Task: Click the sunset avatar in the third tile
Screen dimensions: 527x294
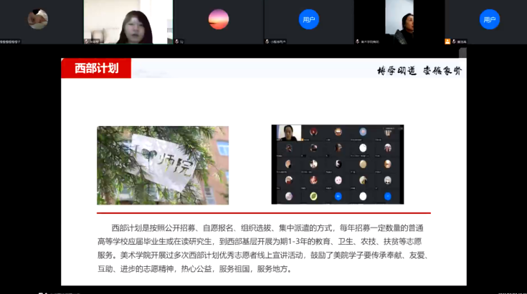Action: (218, 19)
